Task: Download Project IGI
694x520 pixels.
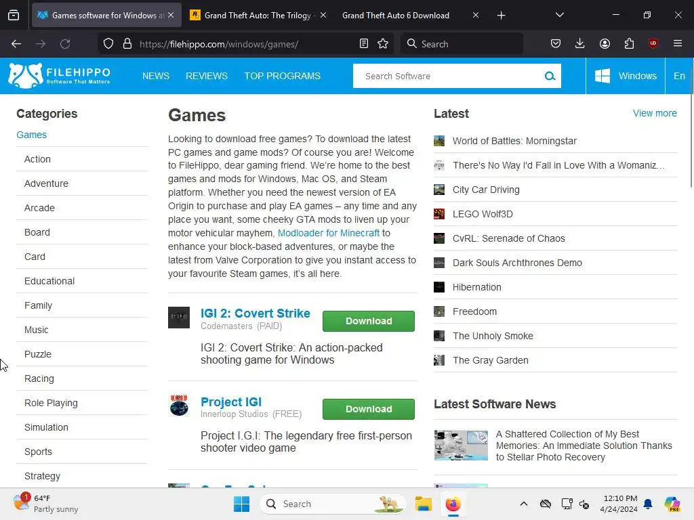Action: point(369,409)
